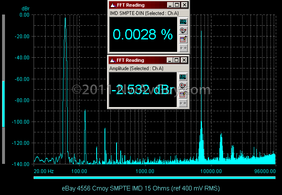
Task: Click the Amplitude (Selected : Ch A) label
Action: point(136,68)
